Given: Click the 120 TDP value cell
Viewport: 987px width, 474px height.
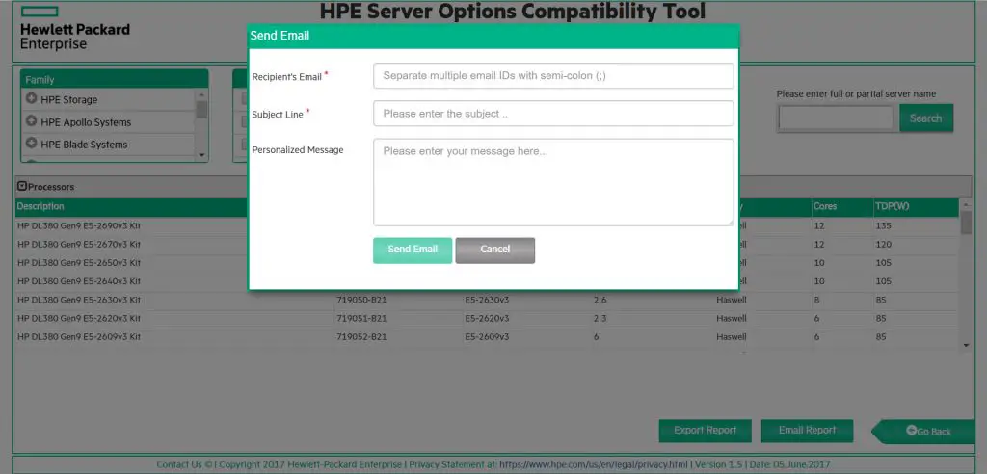Looking at the screenshot, I should coord(883,245).
